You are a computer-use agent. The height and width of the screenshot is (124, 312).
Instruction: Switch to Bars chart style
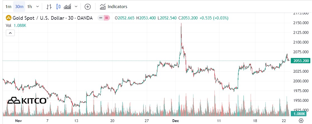(x=49, y=6)
